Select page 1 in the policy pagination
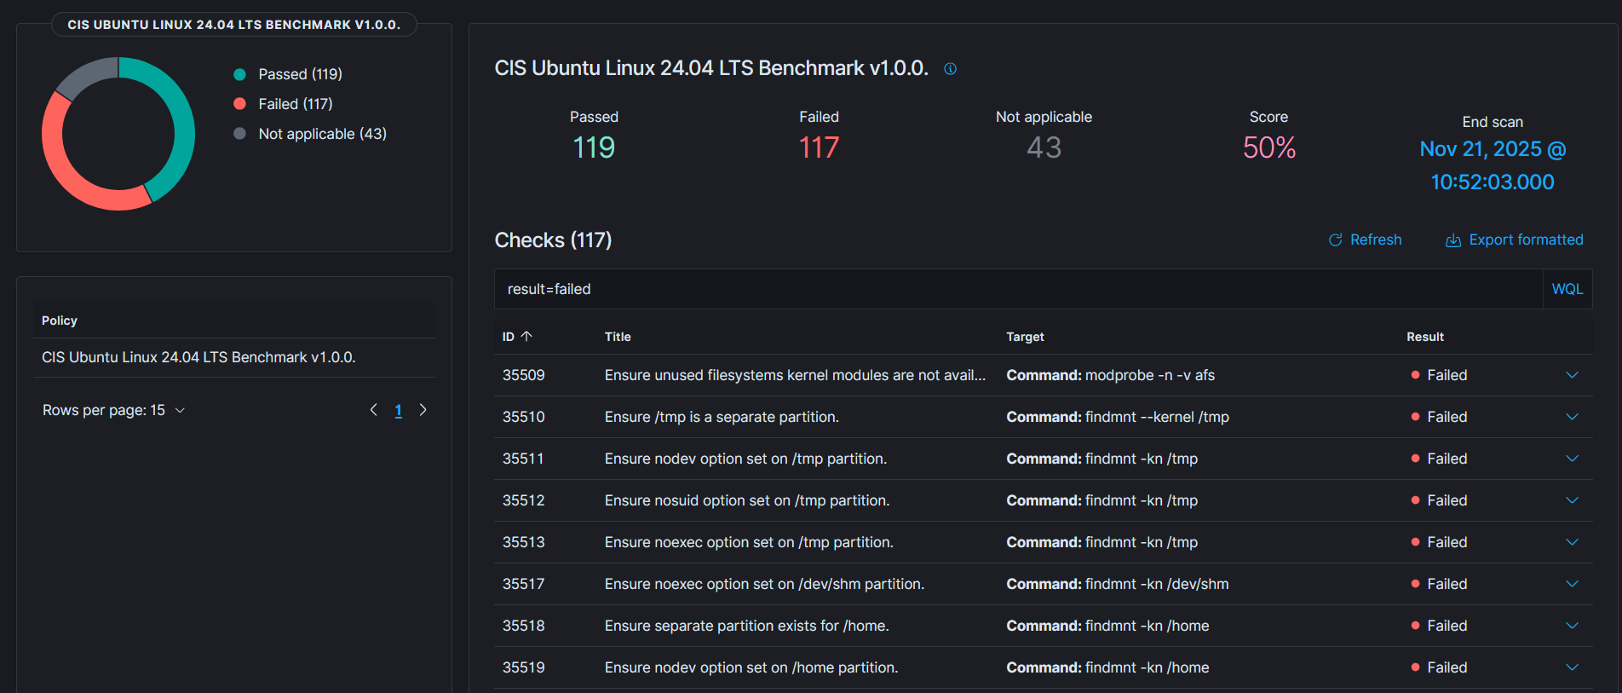 tap(398, 410)
